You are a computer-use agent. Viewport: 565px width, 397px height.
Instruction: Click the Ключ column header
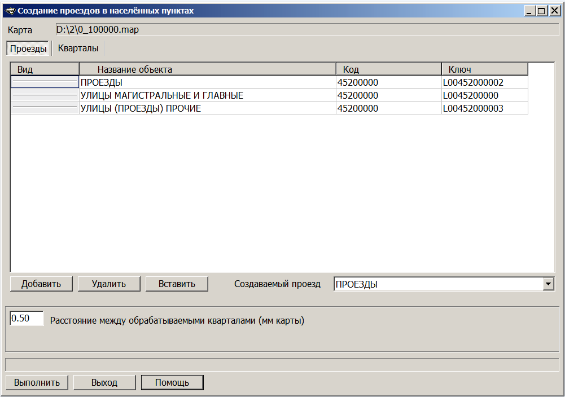[x=484, y=69]
